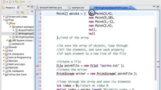
Task: Collapse the src folder
Action: coord(7,23)
